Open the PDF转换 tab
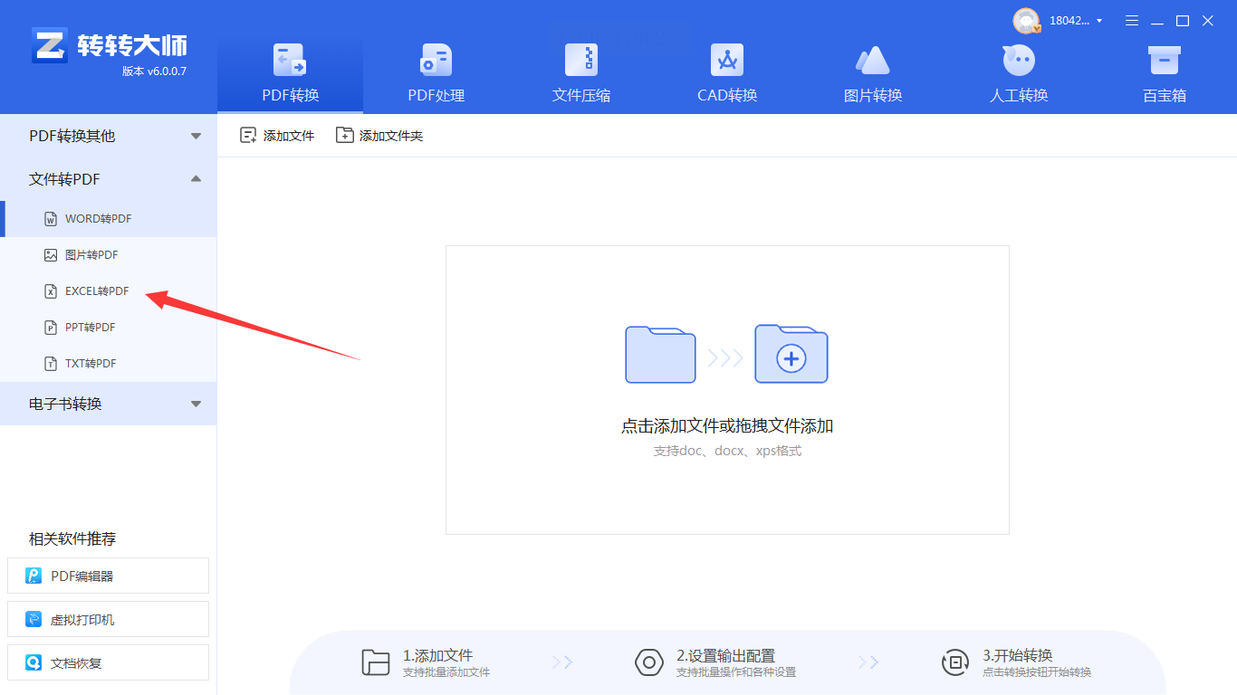This screenshot has height=695, width=1237. 290,74
